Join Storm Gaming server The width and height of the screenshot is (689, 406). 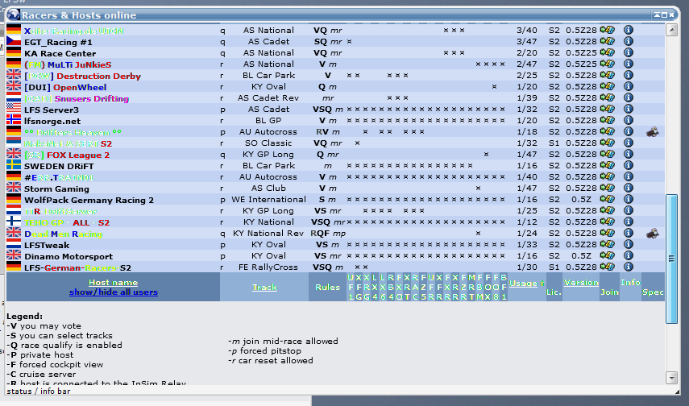[608, 188]
